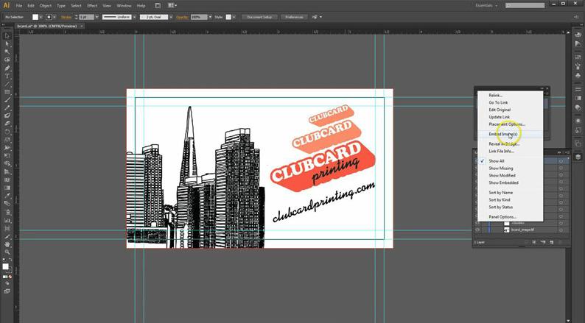Open the Arrange Documents dropdown
The width and height of the screenshot is (585, 323).
(x=172, y=6)
